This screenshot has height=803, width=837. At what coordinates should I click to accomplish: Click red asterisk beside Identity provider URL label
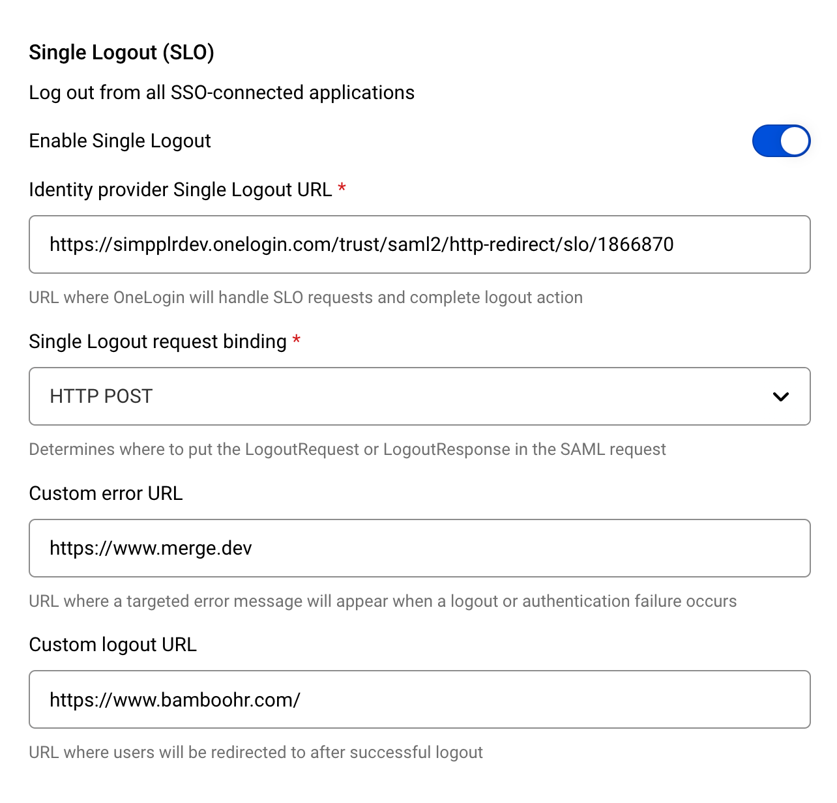342,189
